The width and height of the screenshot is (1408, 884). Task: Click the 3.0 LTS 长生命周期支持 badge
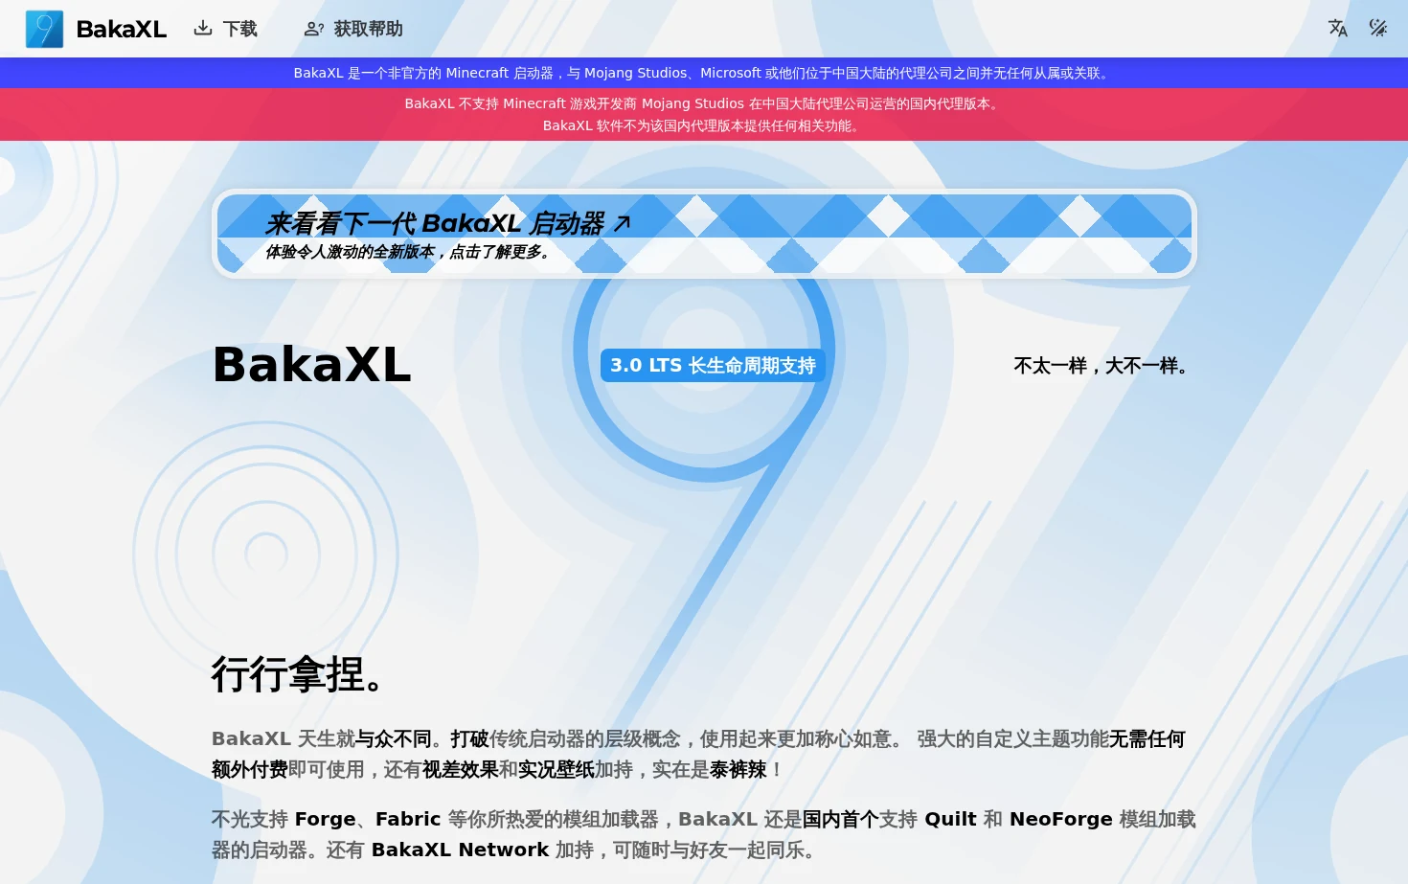[713, 365]
